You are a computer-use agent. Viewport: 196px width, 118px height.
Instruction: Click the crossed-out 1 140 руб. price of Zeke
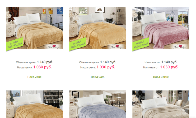pyautogui.click(x=45, y=62)
